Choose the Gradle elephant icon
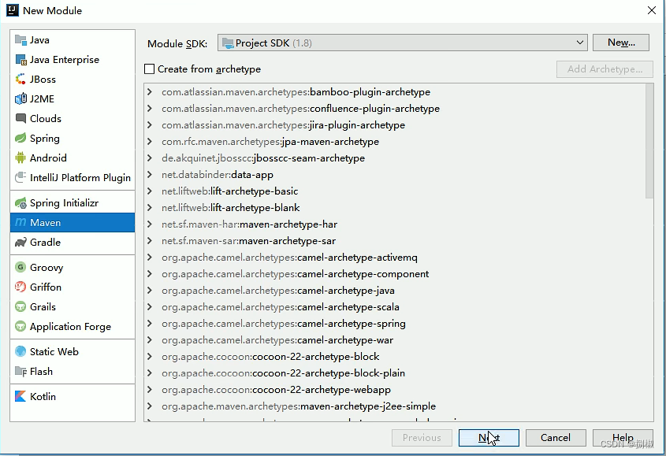 [20, 243]
